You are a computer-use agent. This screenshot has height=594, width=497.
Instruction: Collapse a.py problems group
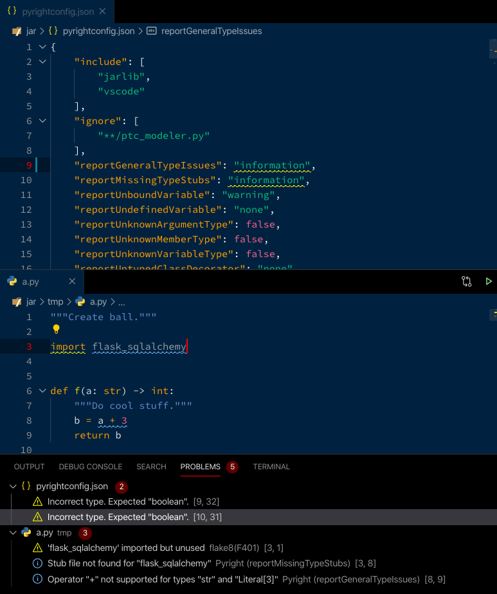coord(13,533)
